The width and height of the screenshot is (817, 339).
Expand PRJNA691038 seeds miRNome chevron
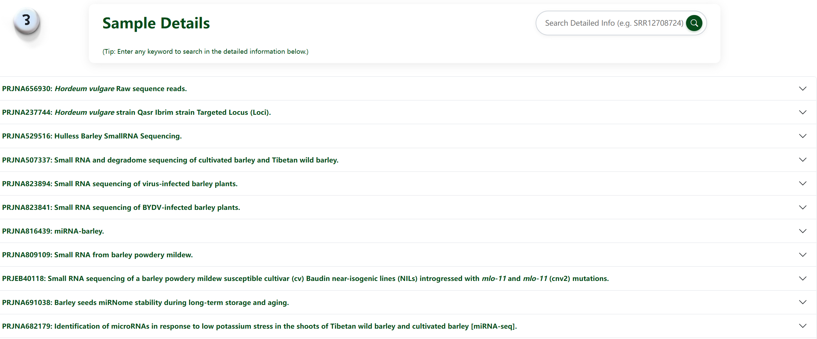coord(803,302)
